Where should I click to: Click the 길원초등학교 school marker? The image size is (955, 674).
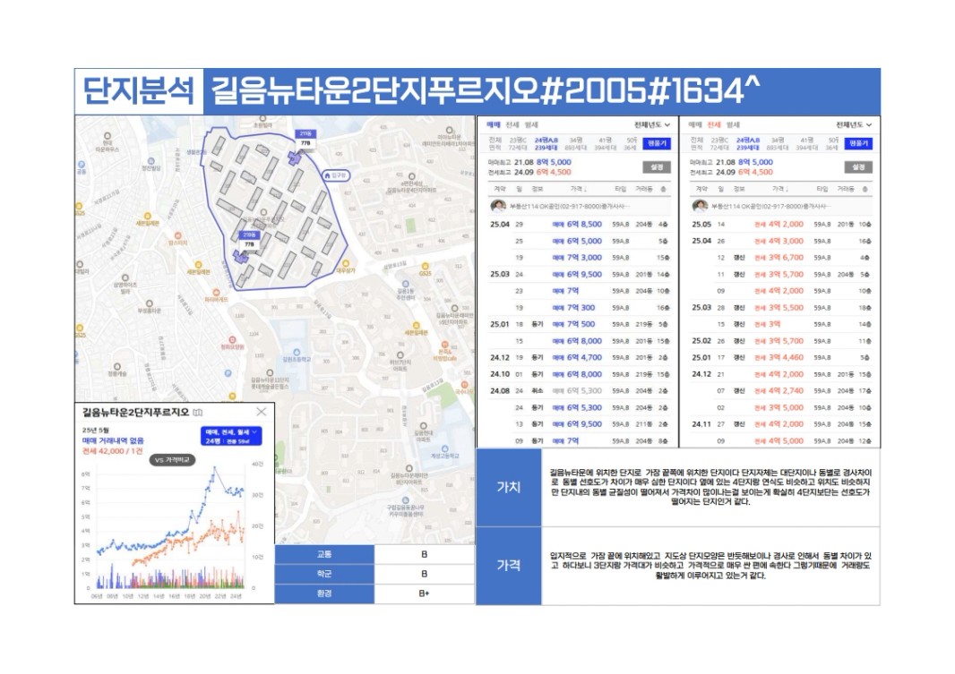pyautogui.click(x=296, y=355)
